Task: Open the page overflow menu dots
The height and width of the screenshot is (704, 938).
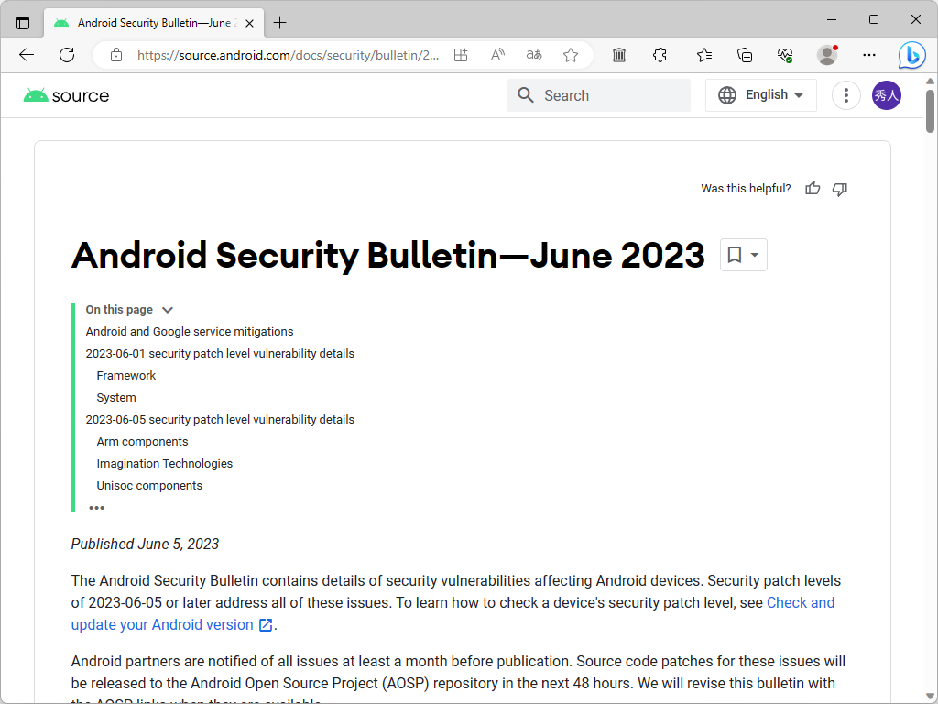Action: [x=845, y=94]
